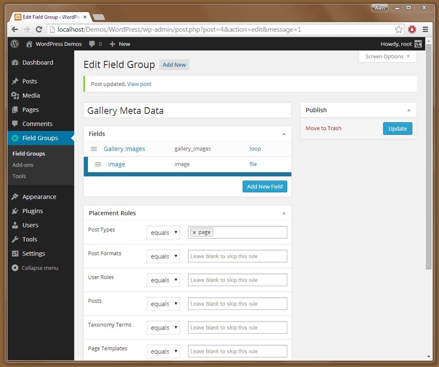Click the Add New button beside title
The height and width of the screenshot is (367, 439).
pos(174,65)
